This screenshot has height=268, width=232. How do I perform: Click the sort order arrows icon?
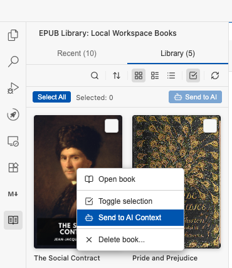117,75
